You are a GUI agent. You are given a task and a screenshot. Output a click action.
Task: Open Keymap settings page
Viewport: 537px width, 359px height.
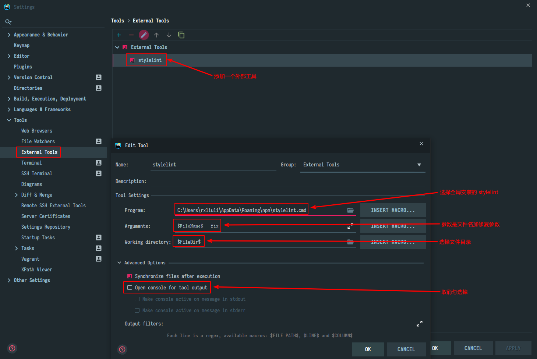tap(22, 45)
